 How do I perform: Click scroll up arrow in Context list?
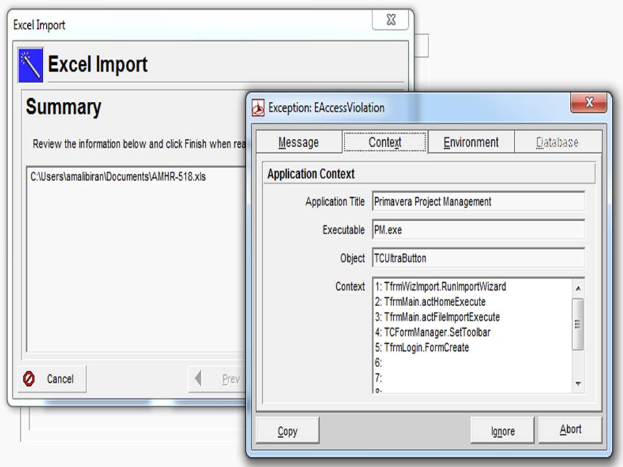point(578,288)
